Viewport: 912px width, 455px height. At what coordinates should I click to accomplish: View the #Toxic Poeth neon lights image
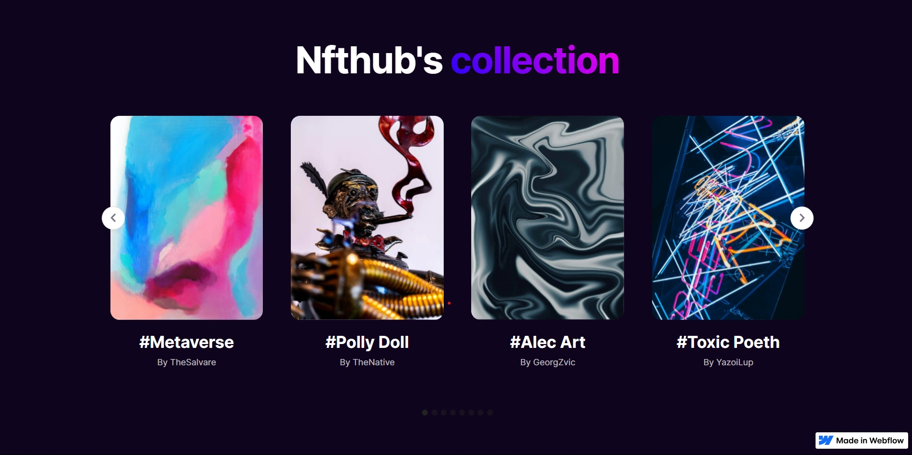click(x=728, y=218)
